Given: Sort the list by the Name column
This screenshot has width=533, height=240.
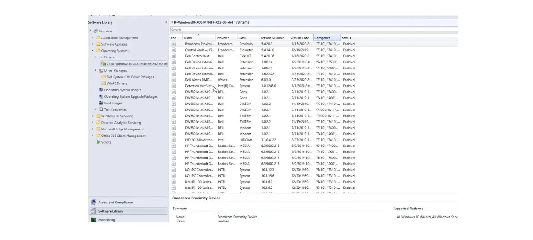Looking at the screenshot, I should point(199,38).
